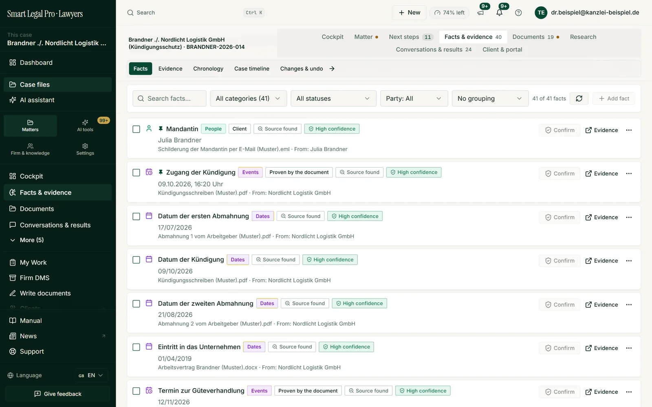
Task: Select the Zugang der Kündigung checkbox
Action: (x=137, y=173)
